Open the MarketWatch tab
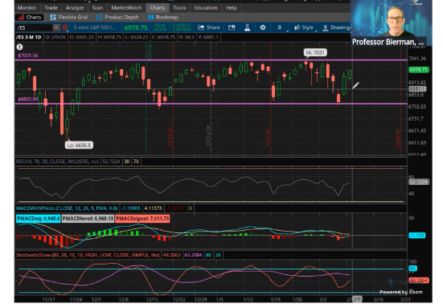 pos(126,8)
